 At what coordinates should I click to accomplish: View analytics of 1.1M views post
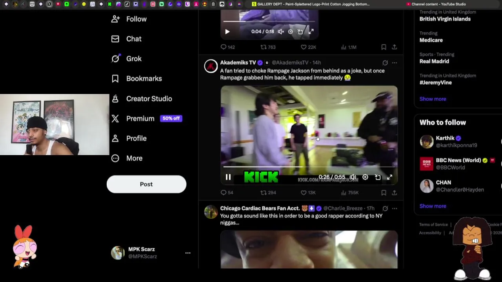click(x=349, y=47)
